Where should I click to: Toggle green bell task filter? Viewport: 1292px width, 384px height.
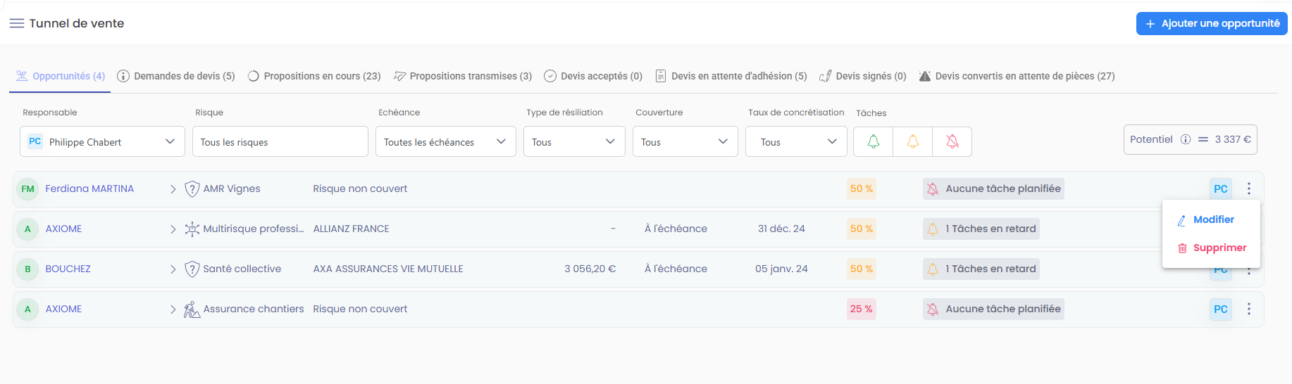[x=874, y=141]
